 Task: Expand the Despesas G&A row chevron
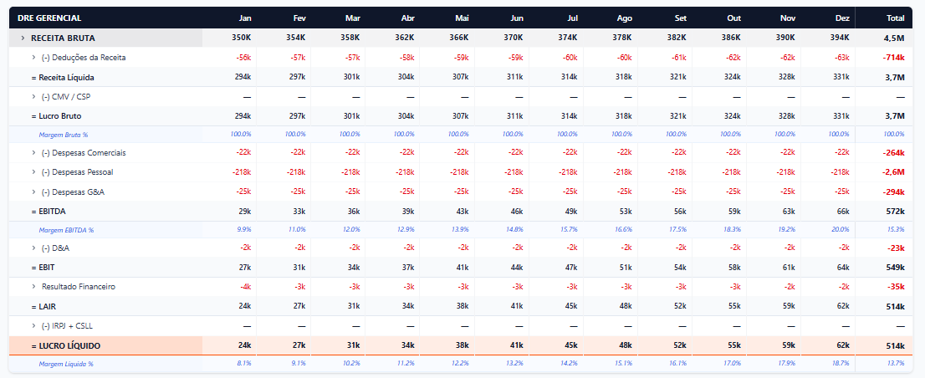coord(33,192)
